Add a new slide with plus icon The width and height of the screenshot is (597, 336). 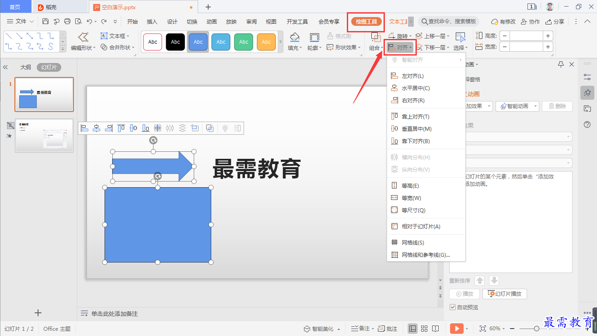tap(38, 313)
